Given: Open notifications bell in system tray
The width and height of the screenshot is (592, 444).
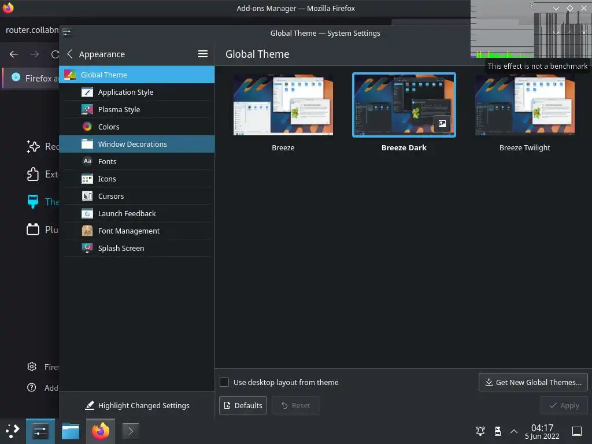Looking at the screenshot, I should [480, 431].
